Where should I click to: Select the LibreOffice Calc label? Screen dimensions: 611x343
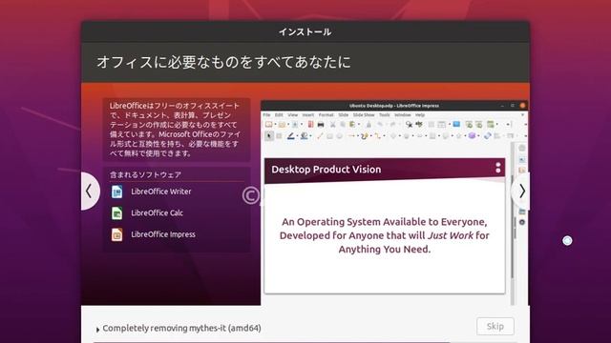(157, 213)
